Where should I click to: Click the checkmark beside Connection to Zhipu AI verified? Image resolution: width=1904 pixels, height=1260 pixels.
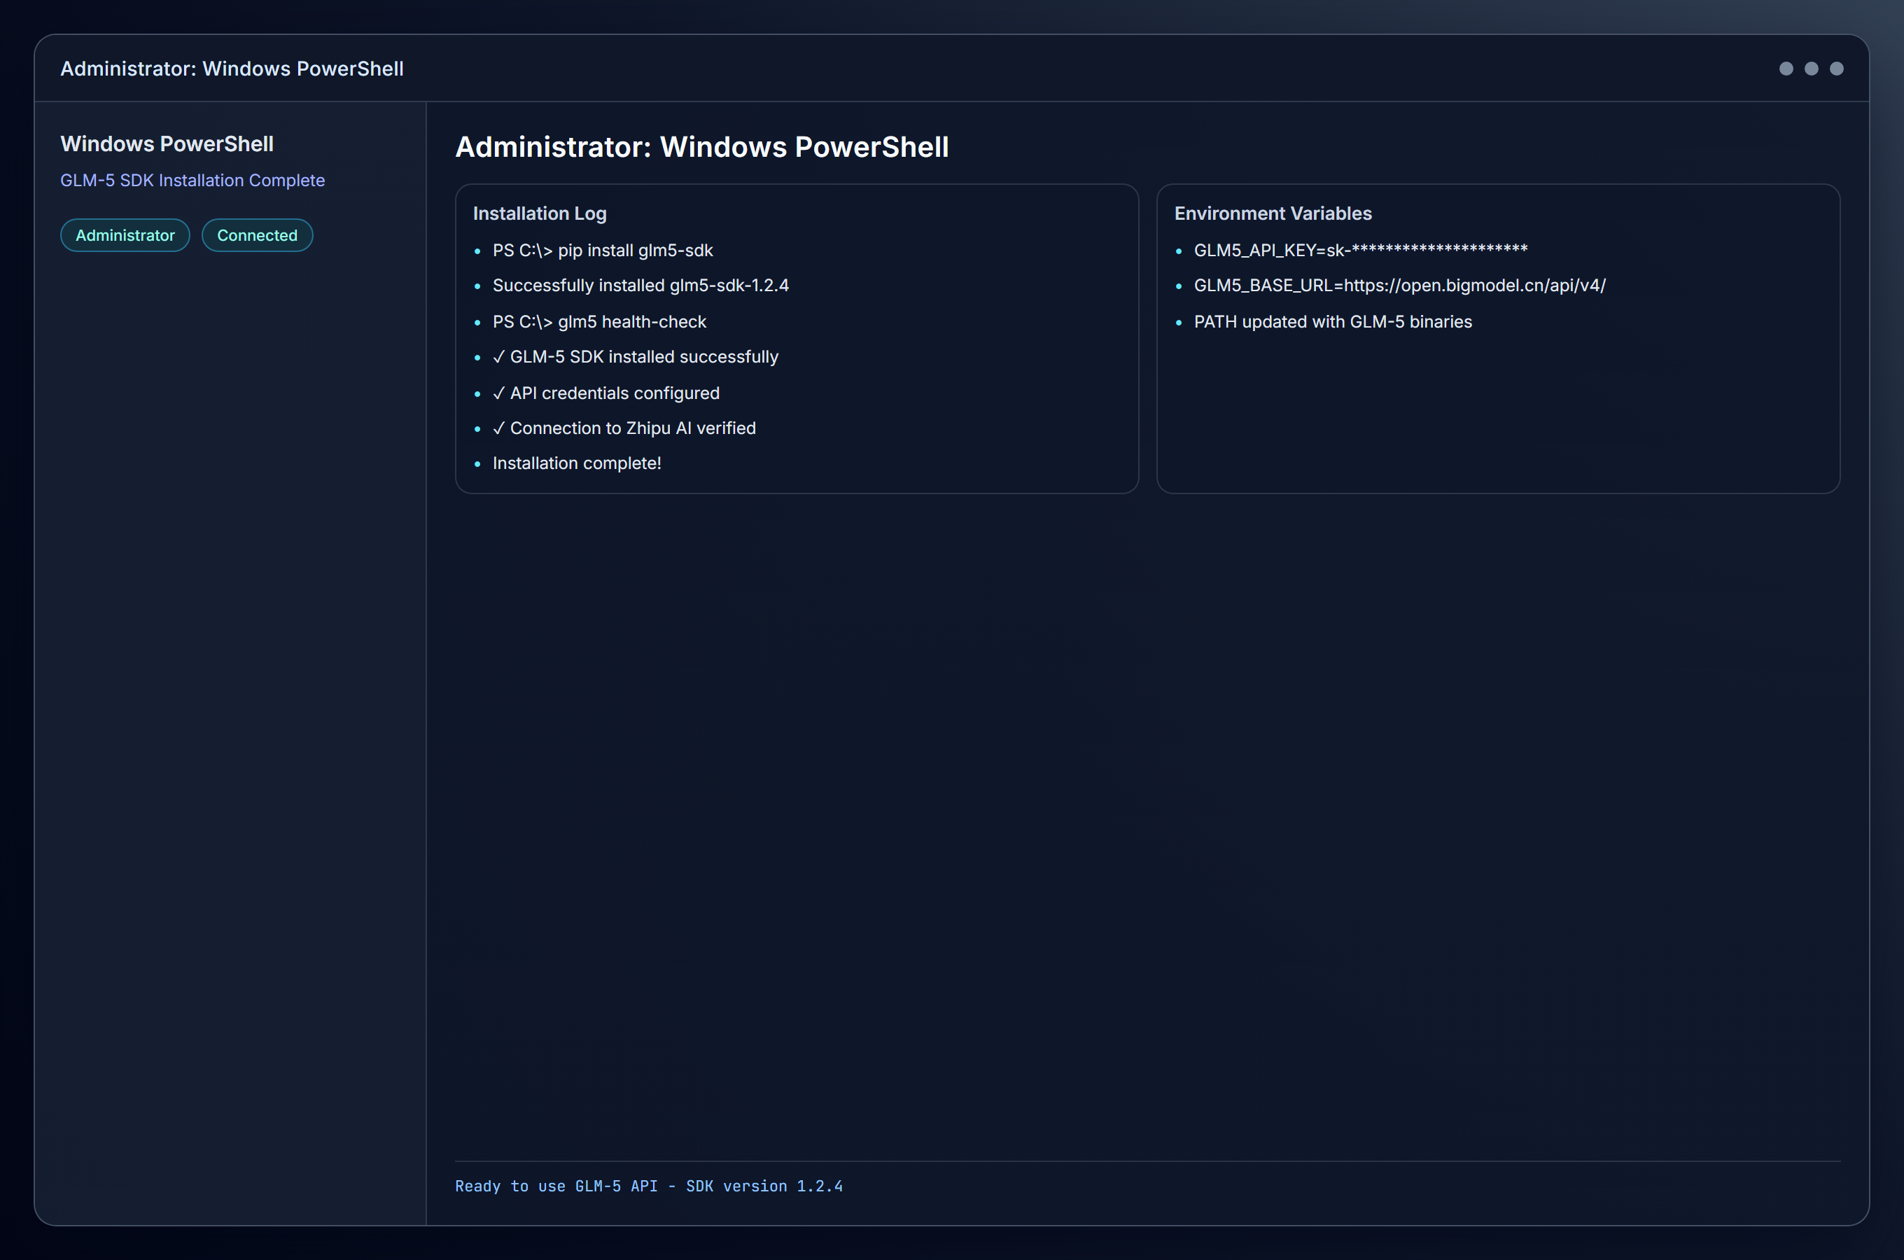coord(499,428)
